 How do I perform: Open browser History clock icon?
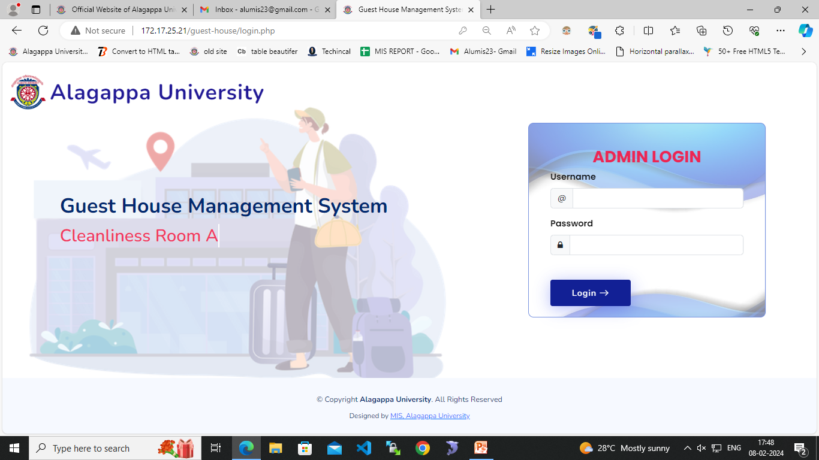(728, 31)
